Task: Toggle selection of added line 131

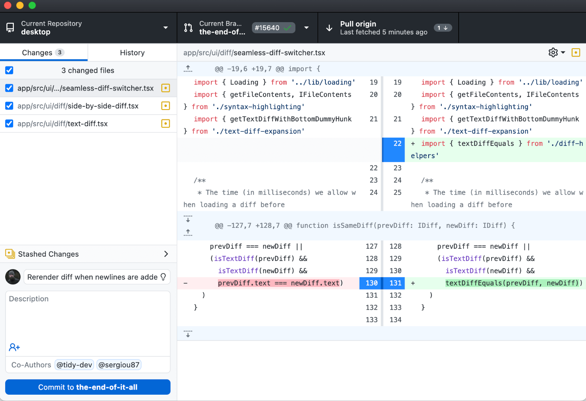Action: click(x=394, y=283)
